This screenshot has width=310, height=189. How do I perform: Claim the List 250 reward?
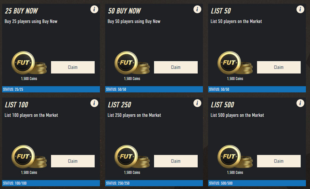pos(176,161)
